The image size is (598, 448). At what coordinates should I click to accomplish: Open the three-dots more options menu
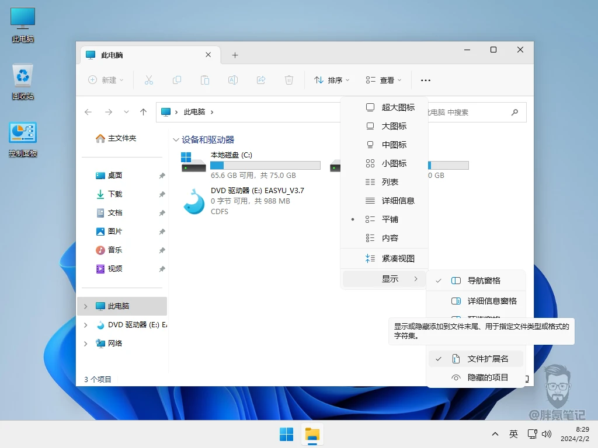click(426, 80)
